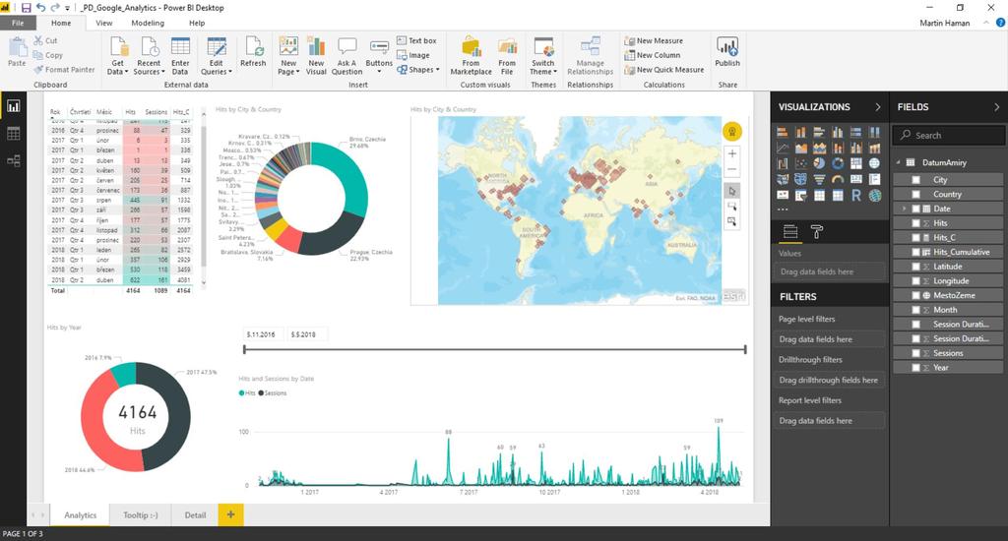Click New Column

[653, 55]
